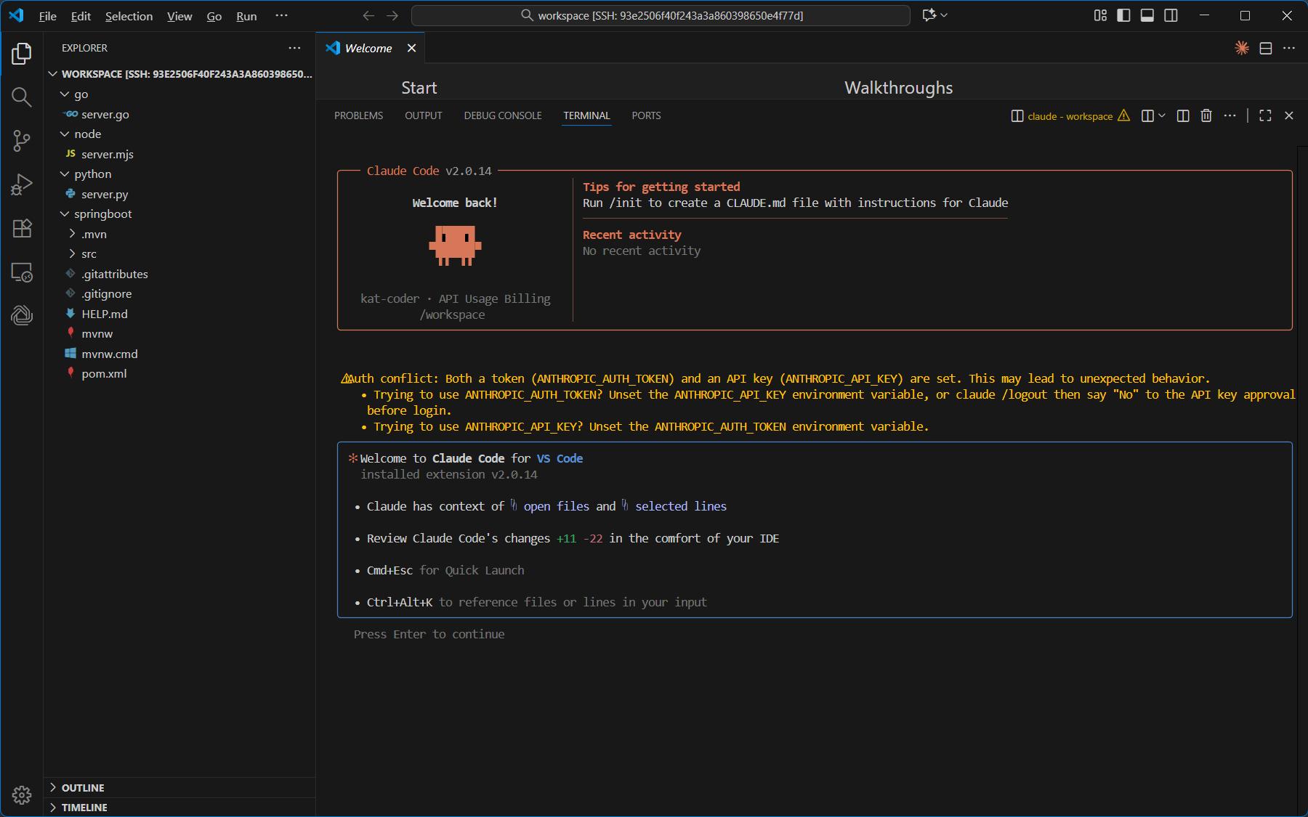This screenshot has height=817, width=1308.
Task: Open the Selection menu
Action: tap(129, 16)
